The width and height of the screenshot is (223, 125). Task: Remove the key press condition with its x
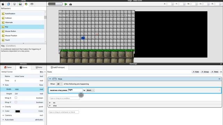[x=220, y=90]
